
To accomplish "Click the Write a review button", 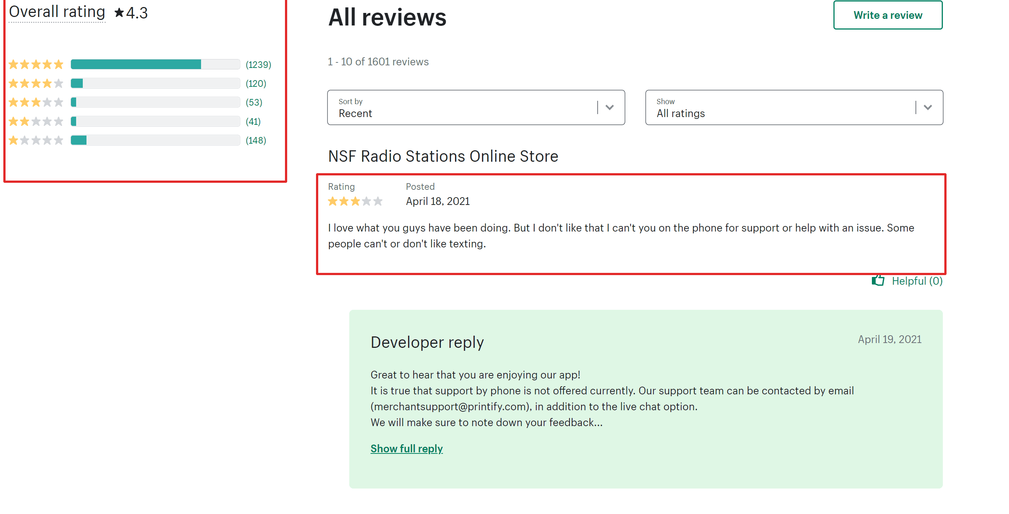I will coord(887,15).
